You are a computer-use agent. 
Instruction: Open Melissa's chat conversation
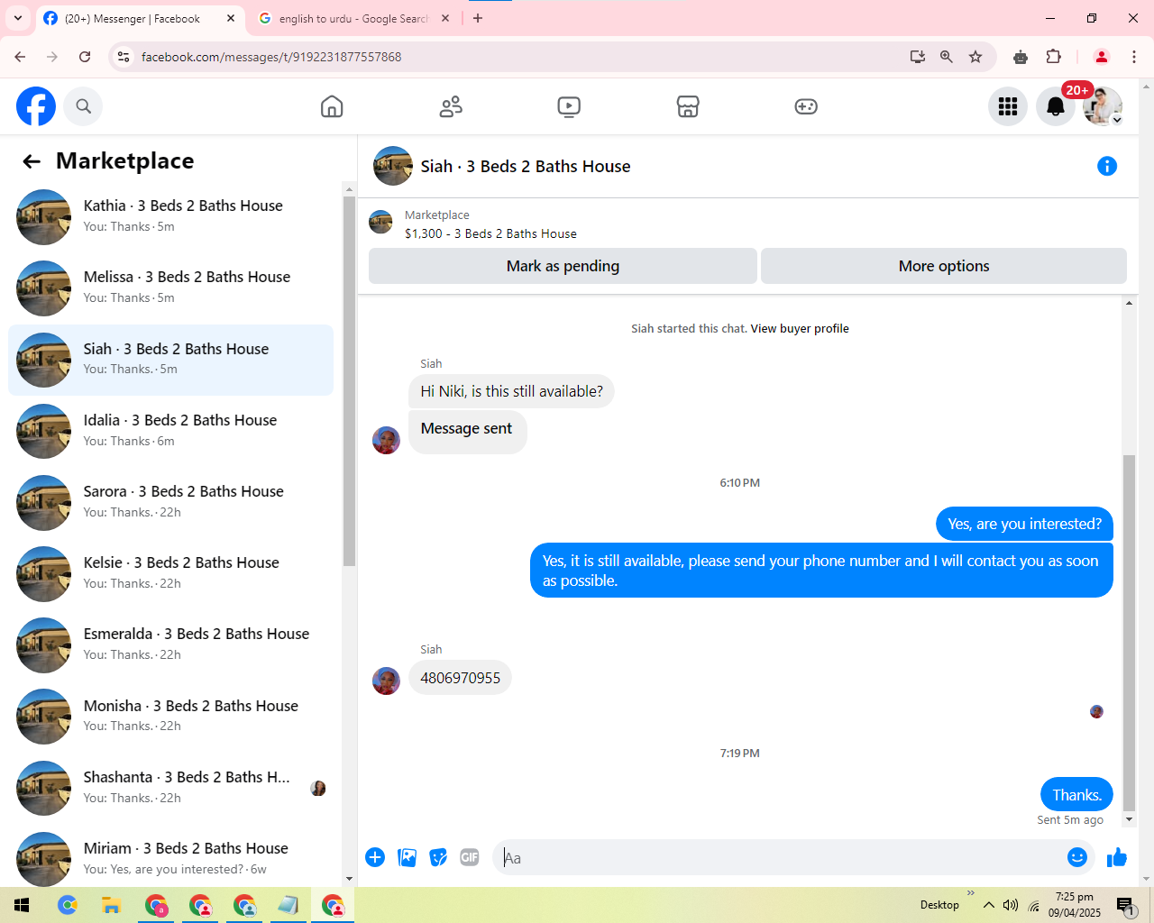(171, 288)
